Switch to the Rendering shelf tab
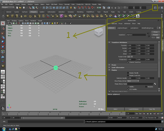 pos(80,12)
